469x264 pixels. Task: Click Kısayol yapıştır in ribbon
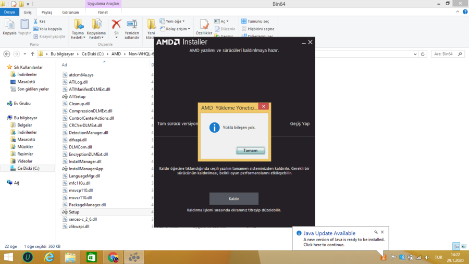tap(50, 36)
